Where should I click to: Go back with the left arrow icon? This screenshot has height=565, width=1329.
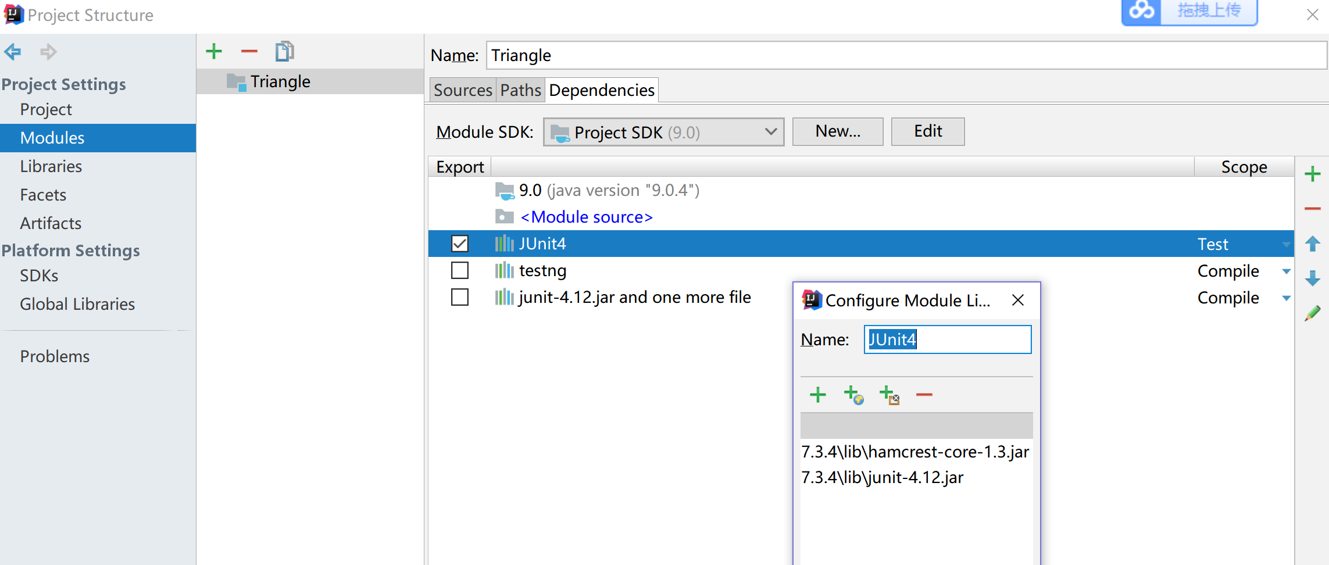tap(13, 52)
